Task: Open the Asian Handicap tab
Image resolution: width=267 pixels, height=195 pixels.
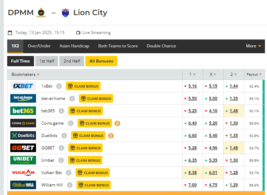Action: tap(74, 46)
